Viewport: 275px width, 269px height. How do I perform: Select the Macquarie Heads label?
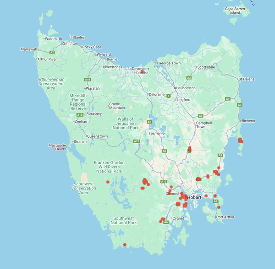click(57, 147)
